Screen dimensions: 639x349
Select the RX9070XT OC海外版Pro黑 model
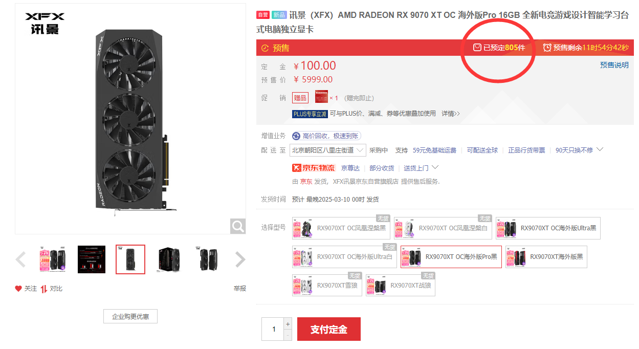tap(451, 257)
